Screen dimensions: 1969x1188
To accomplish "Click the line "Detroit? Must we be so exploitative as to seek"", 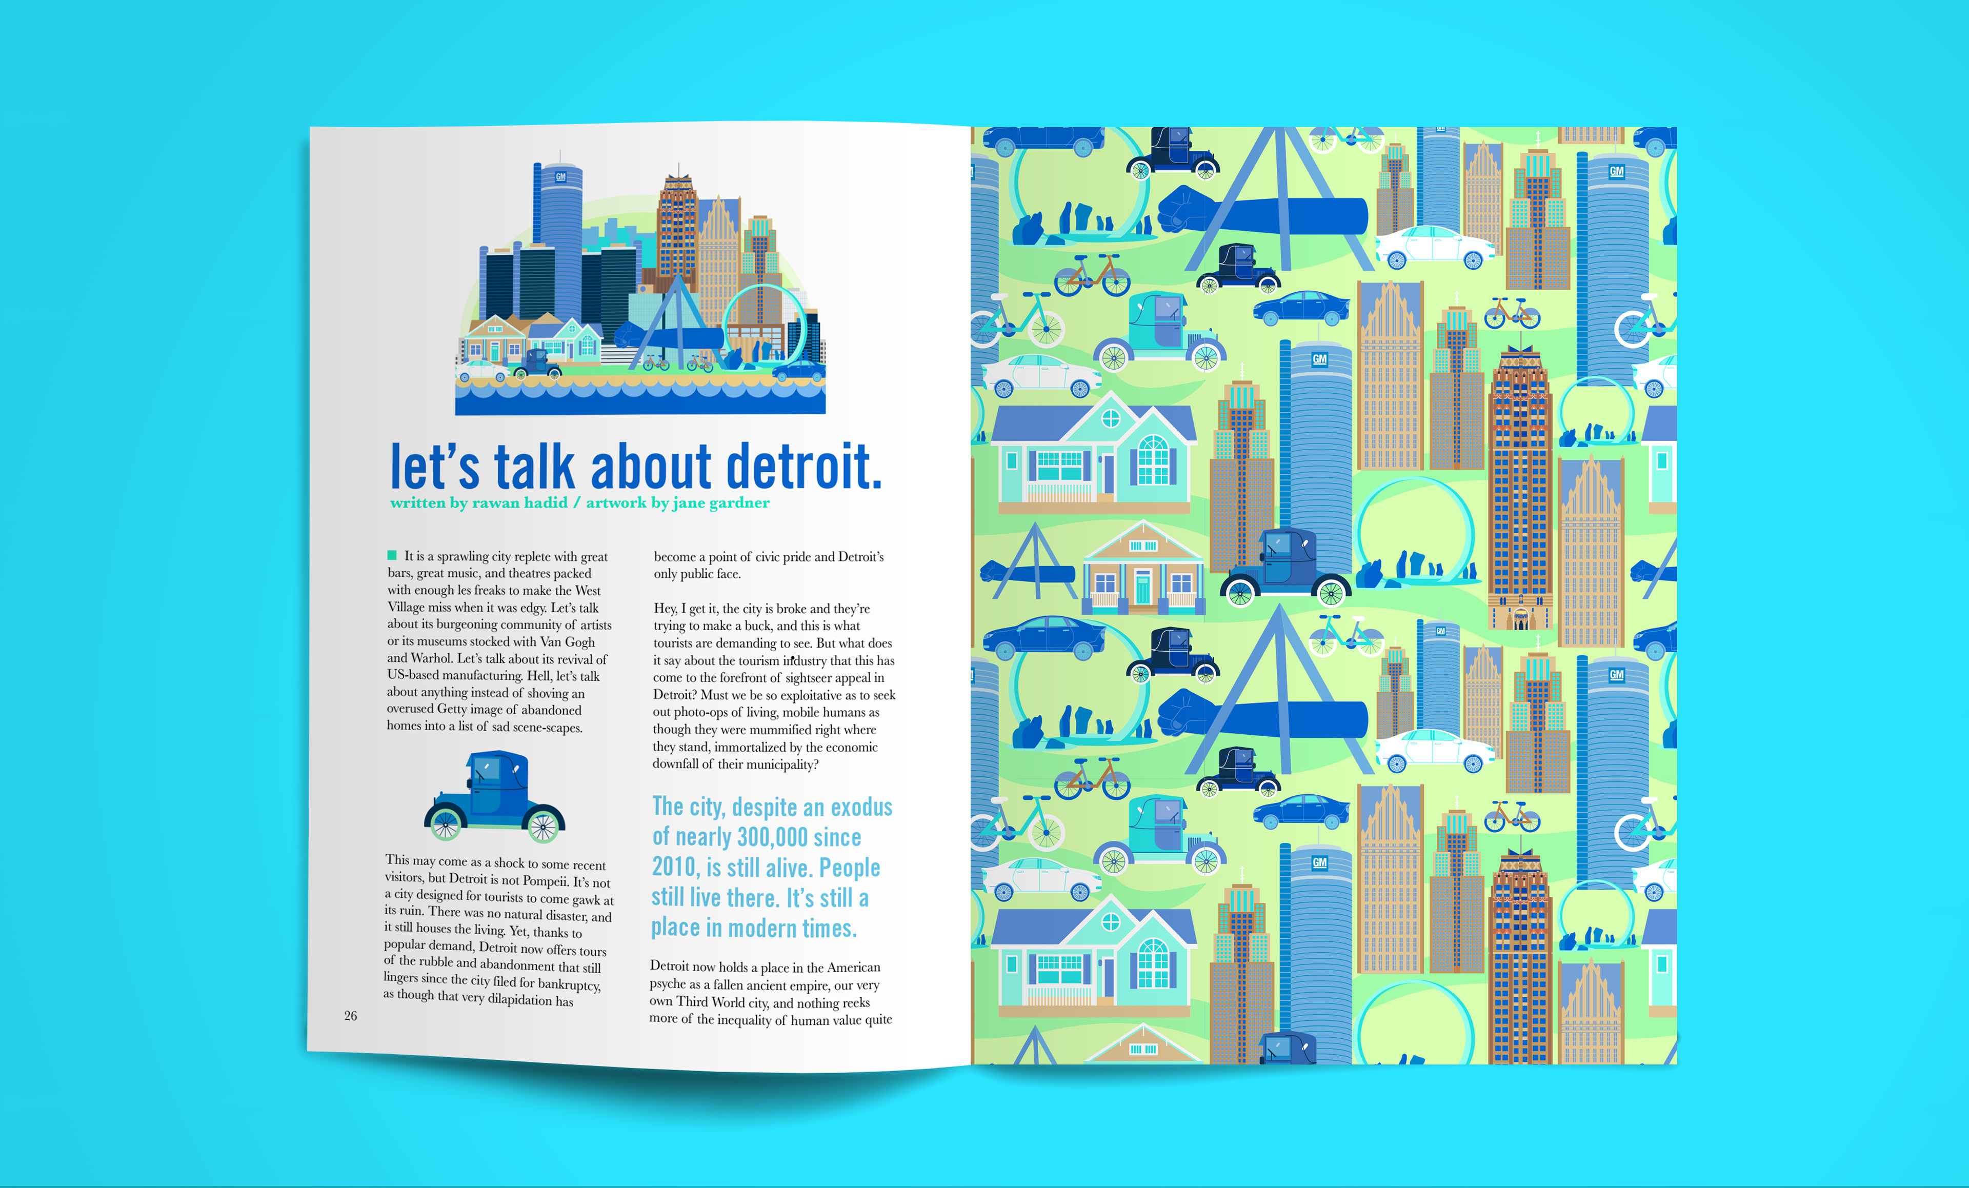I will pyautogui.click(x=774, y=695).
